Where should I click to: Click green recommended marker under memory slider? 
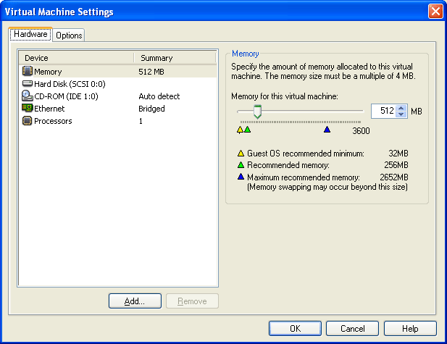[x=247, y=130]
